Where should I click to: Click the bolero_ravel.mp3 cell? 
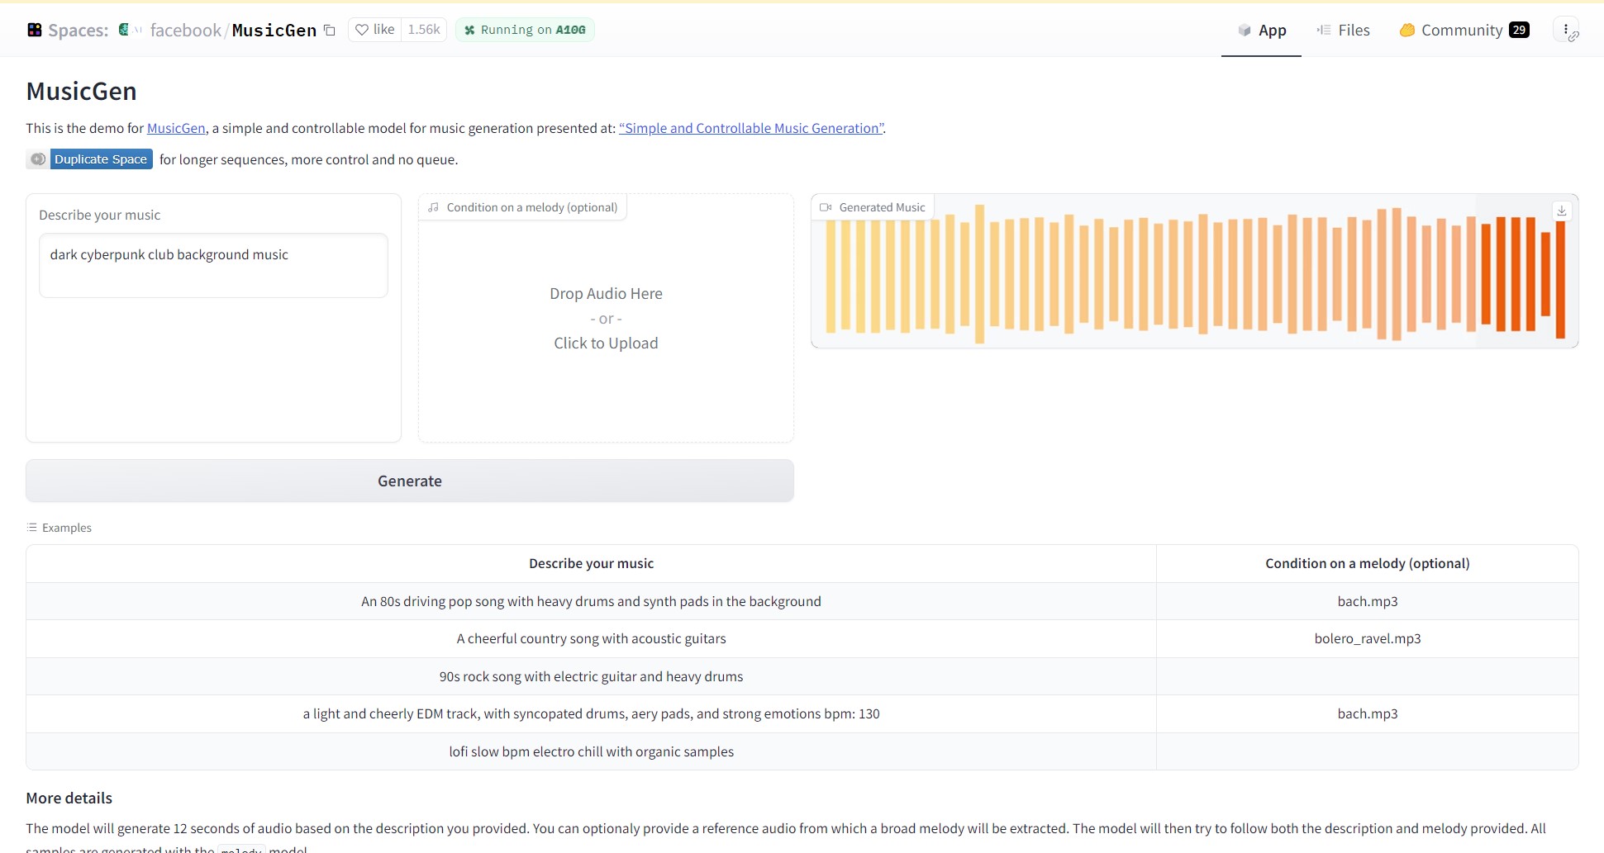(x=1368, y=638)
